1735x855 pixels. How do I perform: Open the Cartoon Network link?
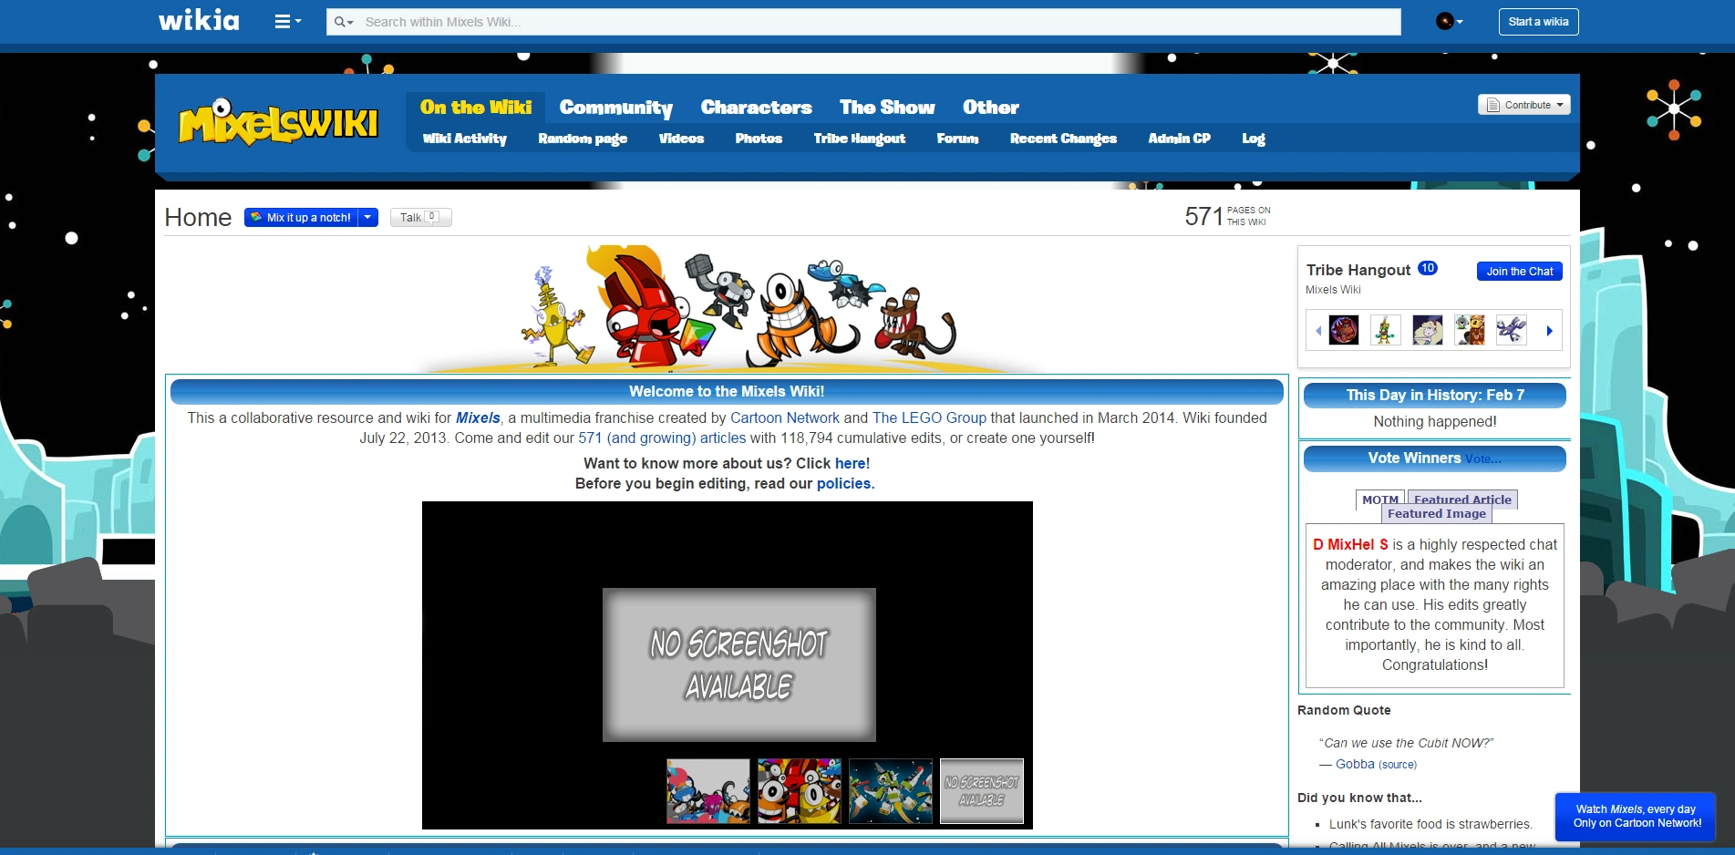[x=785, y=418]
